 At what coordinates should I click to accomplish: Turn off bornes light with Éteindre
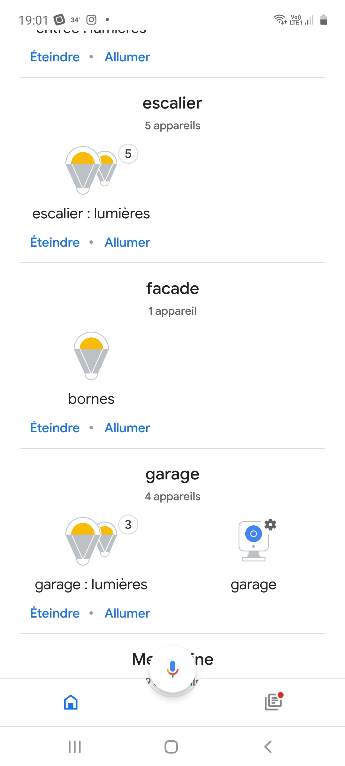tap(55, 428)
